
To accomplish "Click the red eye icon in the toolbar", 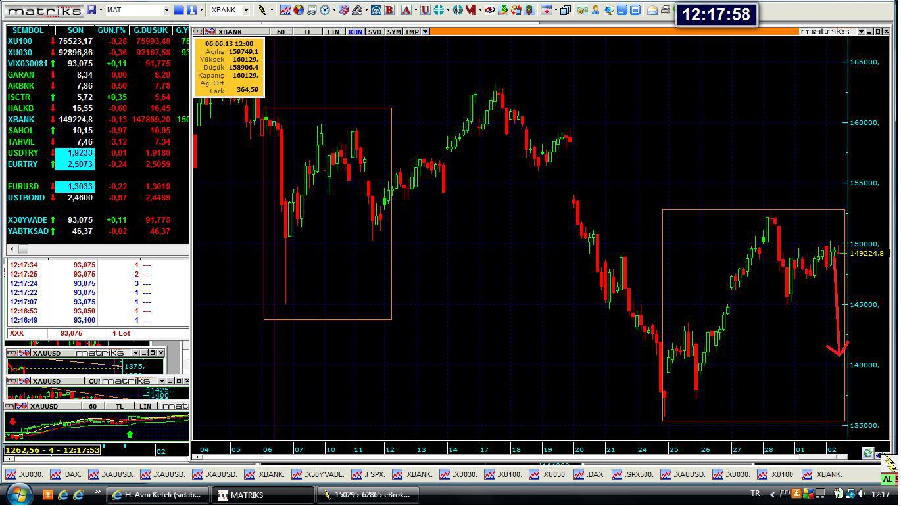I will tap(490, 10).
